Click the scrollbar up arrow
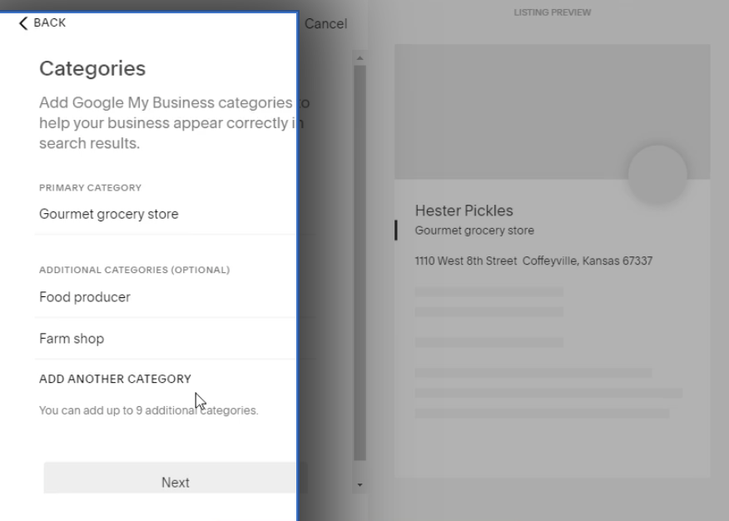The image size is (729, 521). click(360, 57)
